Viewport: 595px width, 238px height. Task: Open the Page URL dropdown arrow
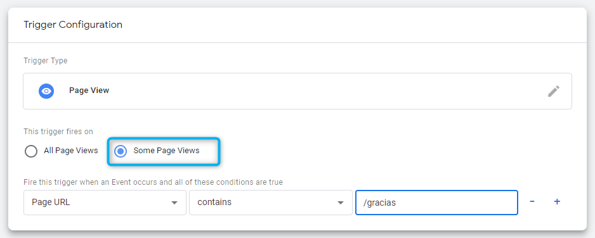point(174,203)
